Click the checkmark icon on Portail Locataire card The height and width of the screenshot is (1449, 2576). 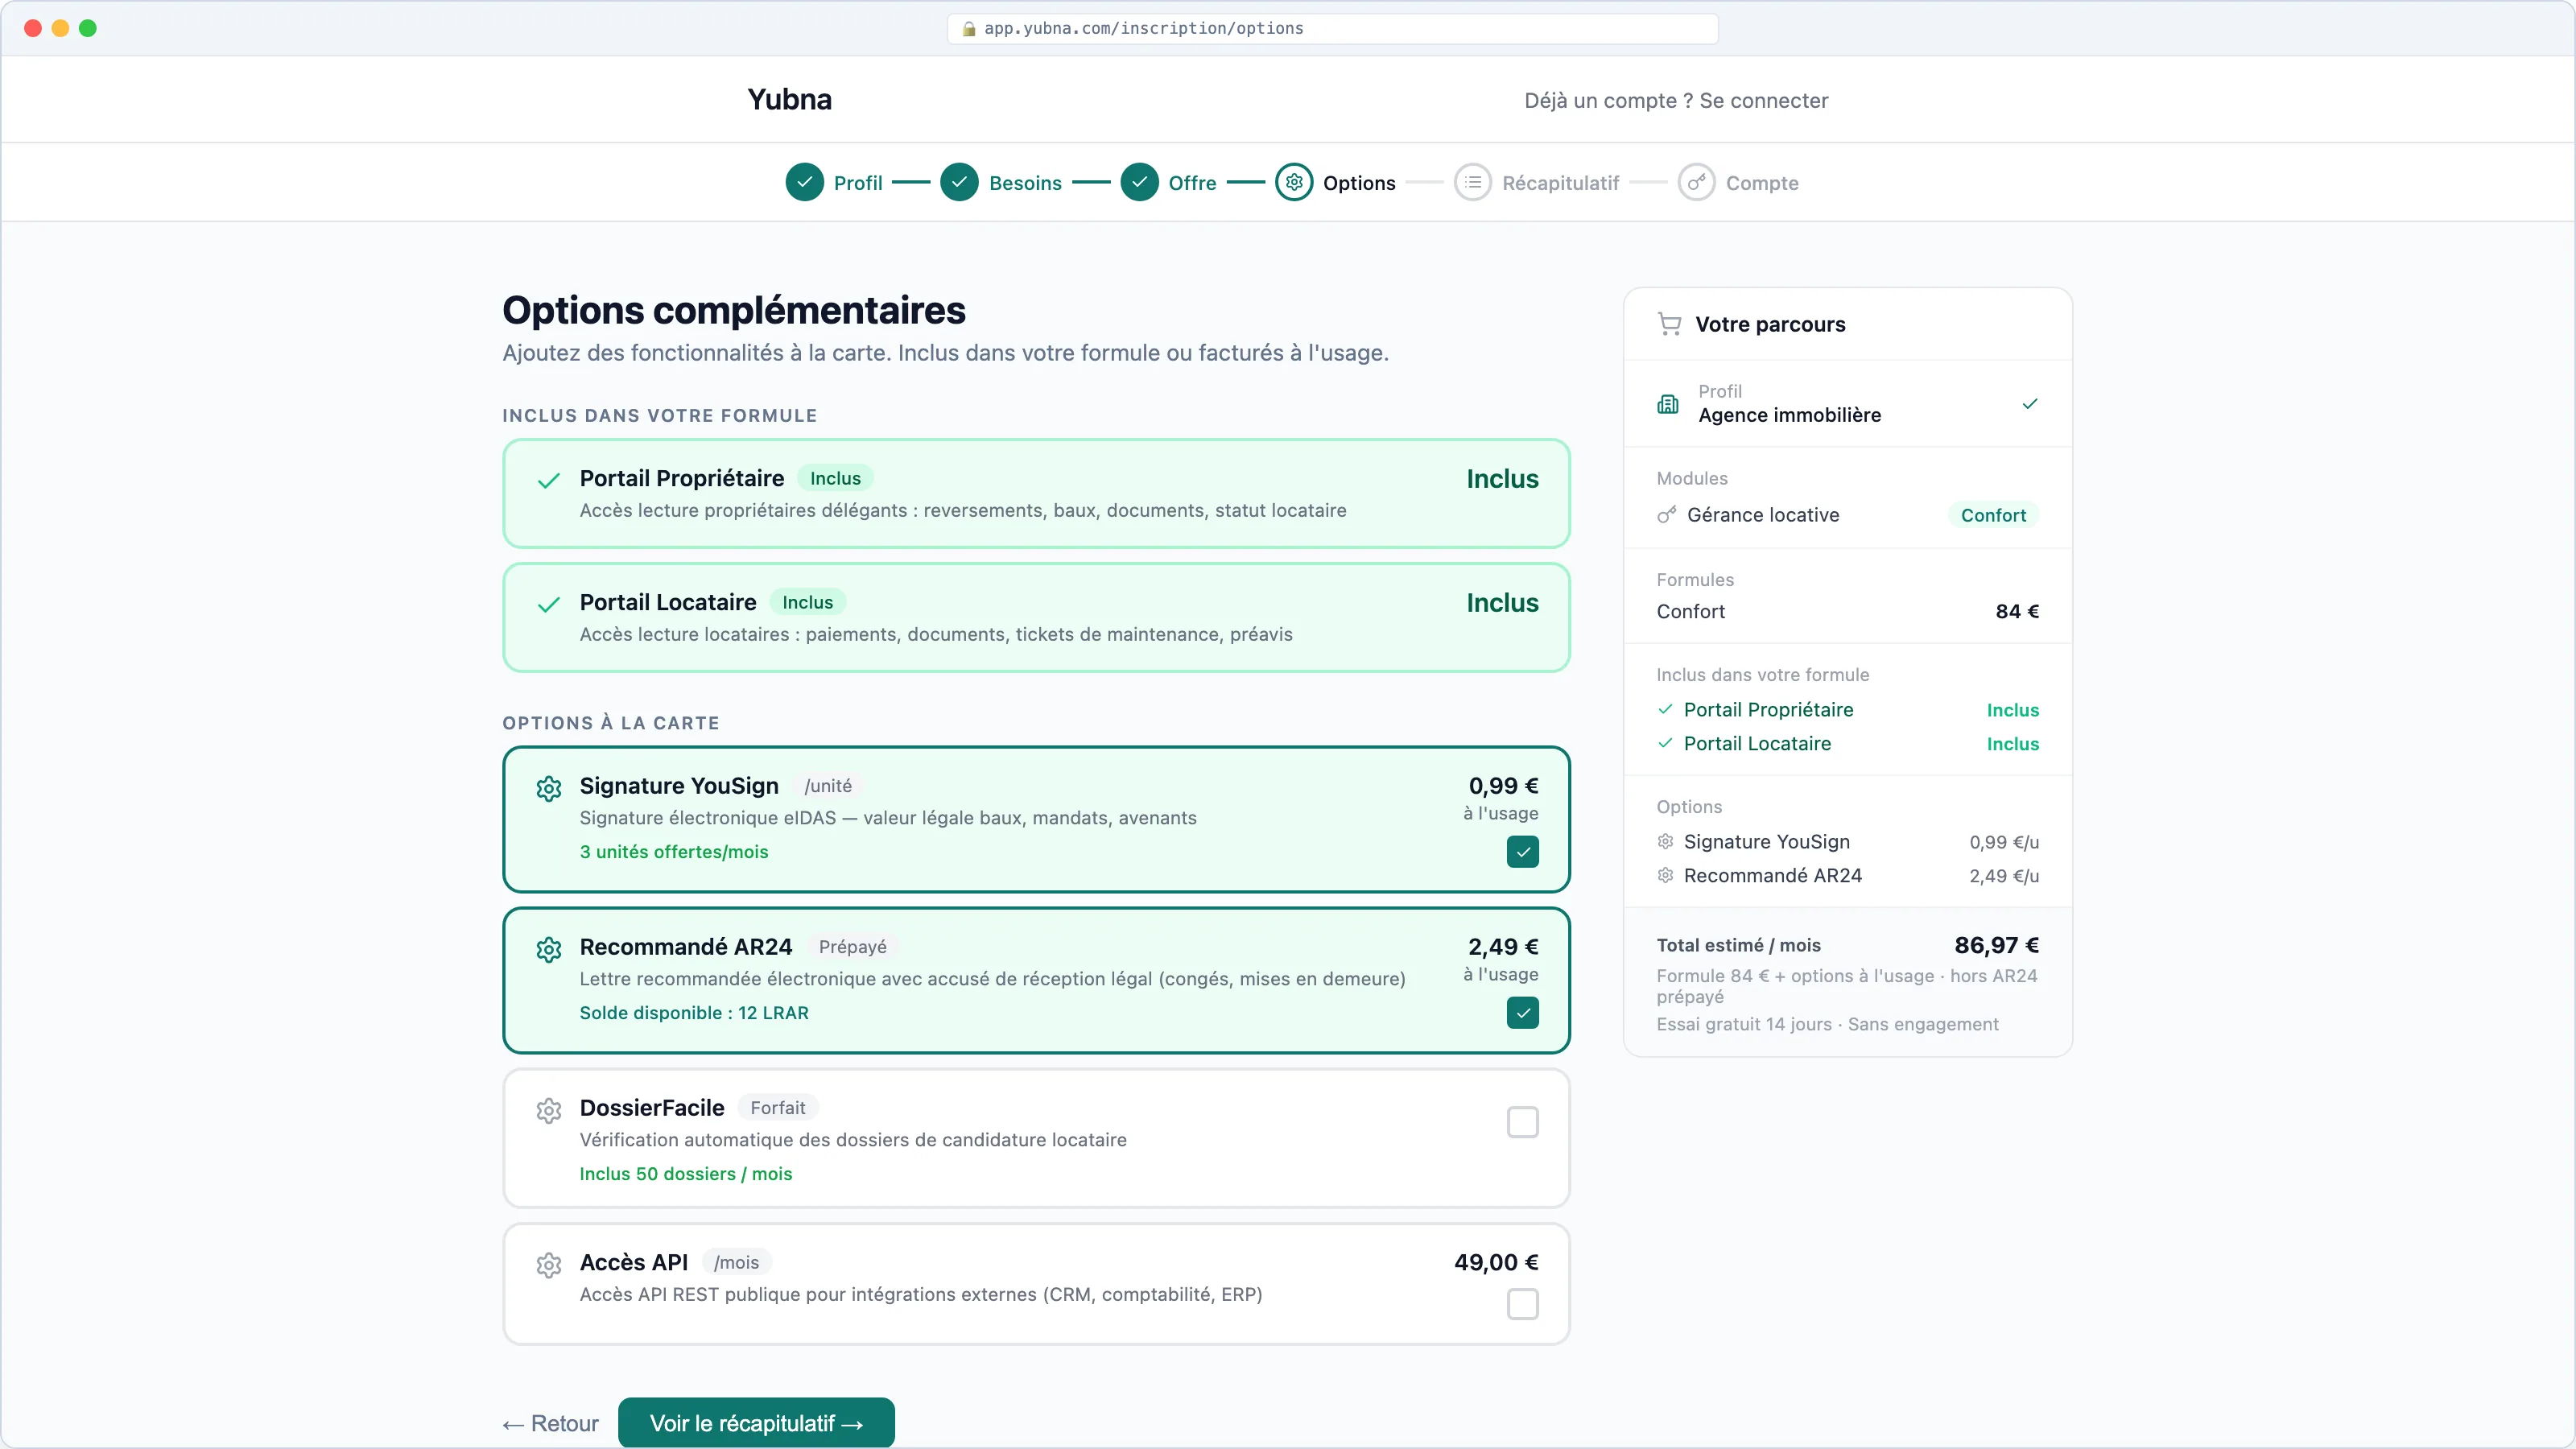click(x=548, y=605)
